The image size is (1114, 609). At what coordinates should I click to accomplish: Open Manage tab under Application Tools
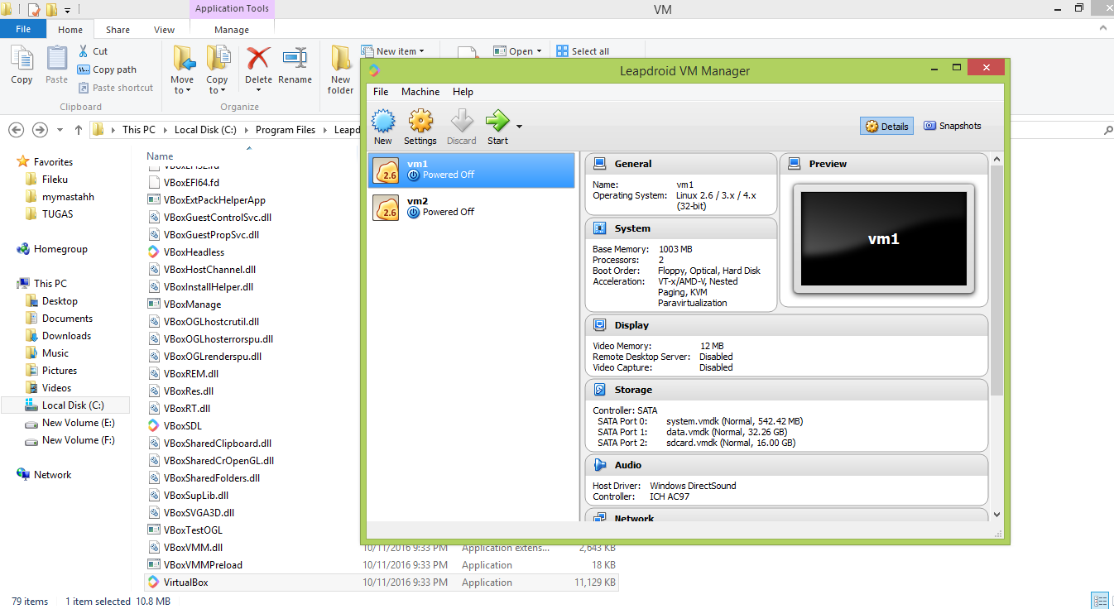pos(232,30)
